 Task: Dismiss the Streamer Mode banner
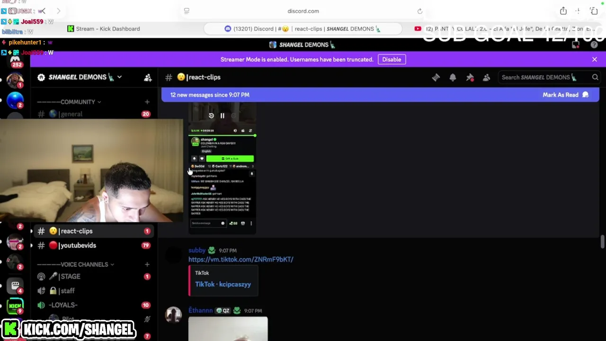tap(595, 60)
